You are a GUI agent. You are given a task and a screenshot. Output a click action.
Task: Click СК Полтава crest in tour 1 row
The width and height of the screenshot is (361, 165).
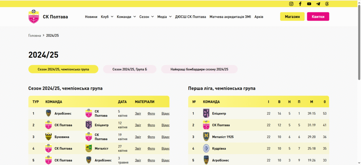pyautogui.click(x=88, y=113)
